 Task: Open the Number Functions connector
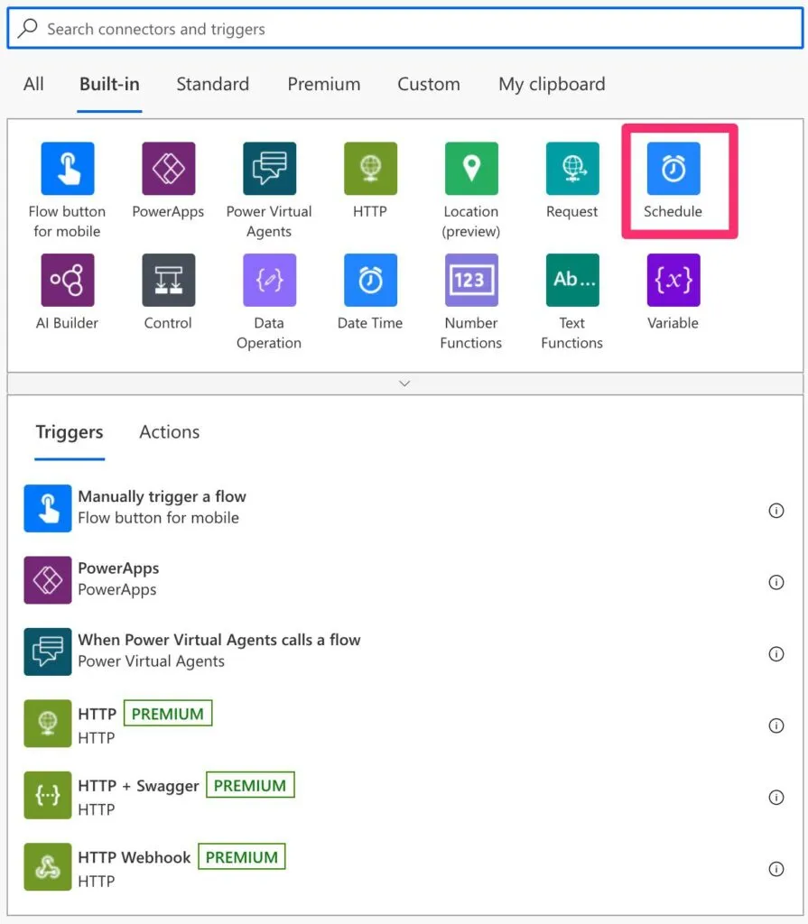[470, 281]
